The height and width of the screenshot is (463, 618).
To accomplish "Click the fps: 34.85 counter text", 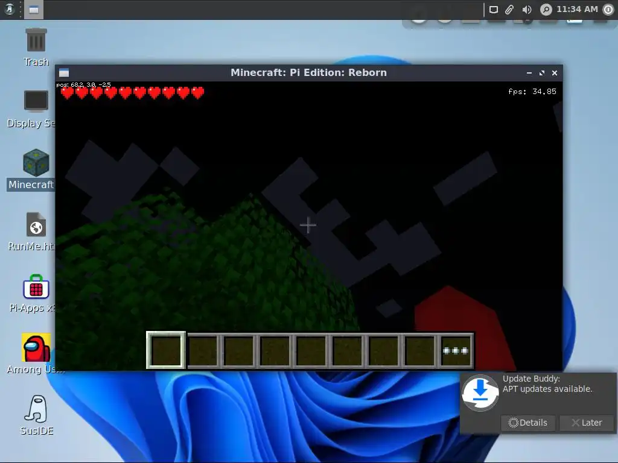I will pos(532,92).
